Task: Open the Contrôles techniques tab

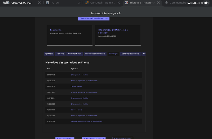Action: pos(130,54)
